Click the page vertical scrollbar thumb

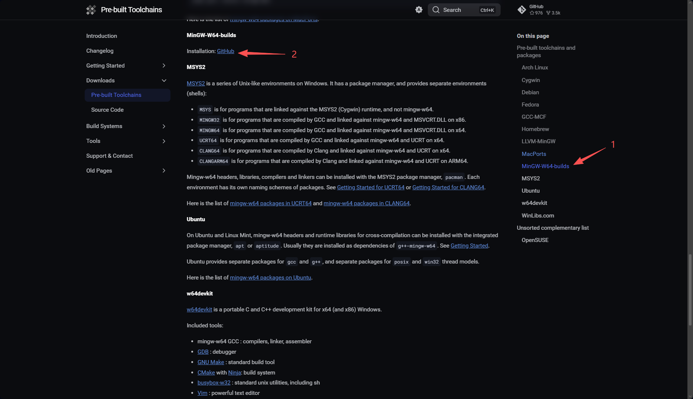(x=690, y=290)
